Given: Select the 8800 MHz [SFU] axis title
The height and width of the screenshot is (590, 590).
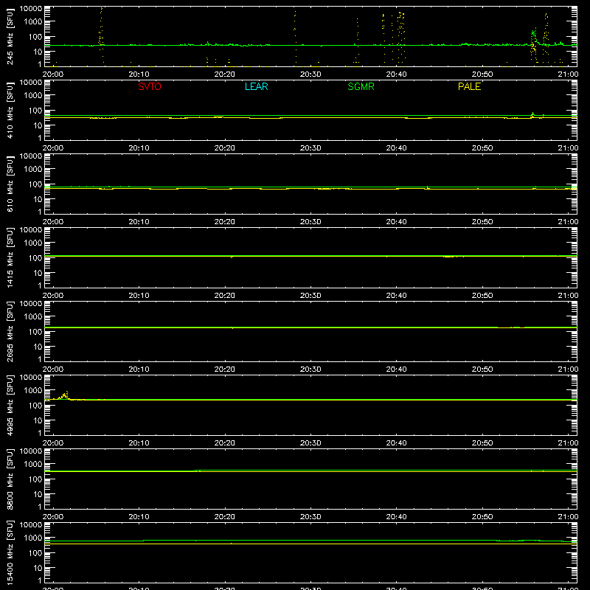Looking at the screenshot, I should click(10, 479).
